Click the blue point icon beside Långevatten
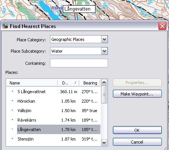Viewport: 169px width, 150px height. pyautogui.click(x=13, y=129)
